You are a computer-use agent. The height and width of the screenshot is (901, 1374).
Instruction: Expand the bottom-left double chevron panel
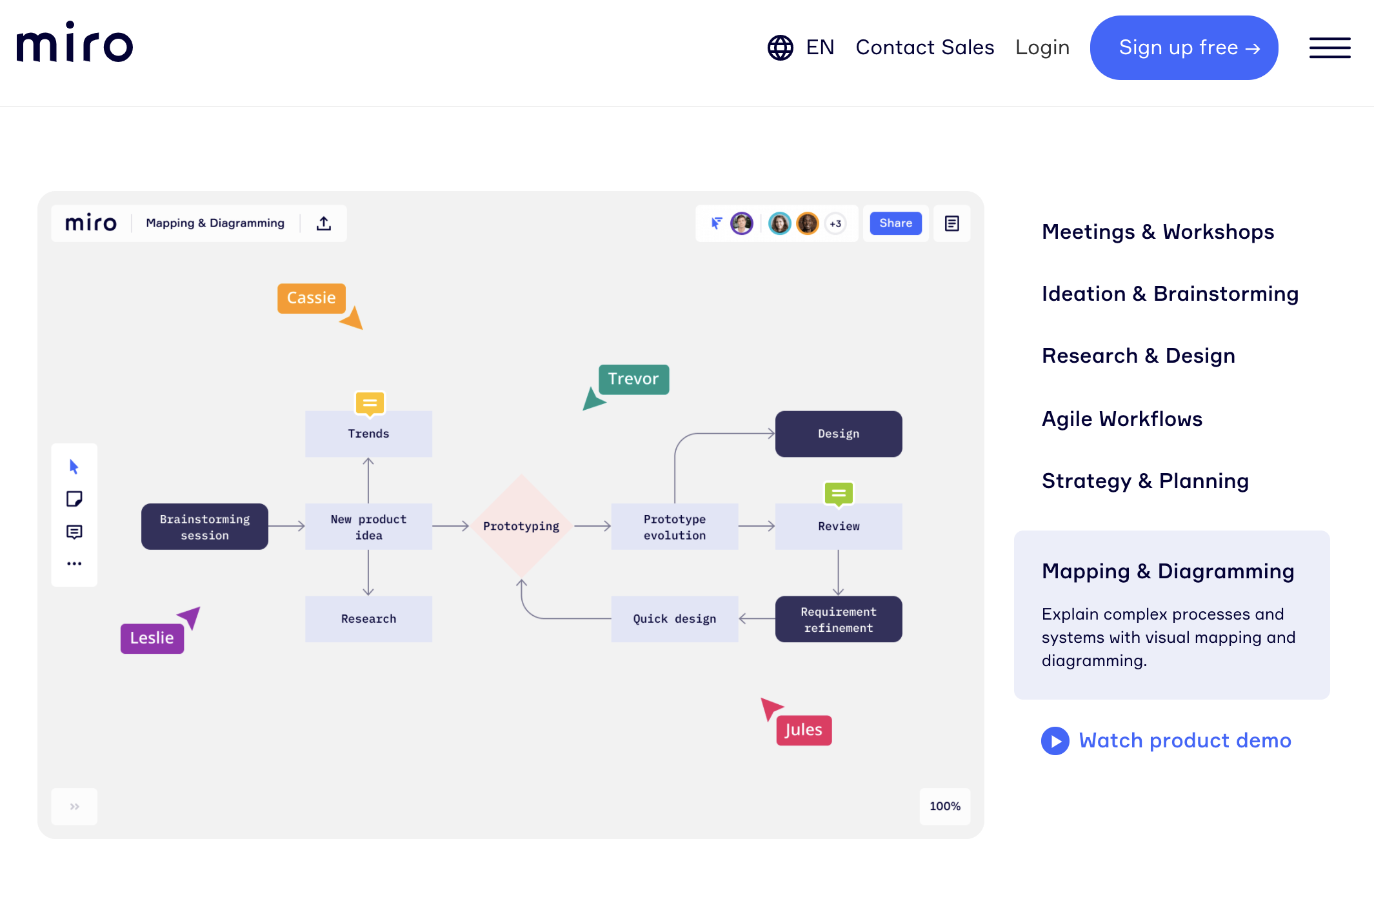pos(75,806)
